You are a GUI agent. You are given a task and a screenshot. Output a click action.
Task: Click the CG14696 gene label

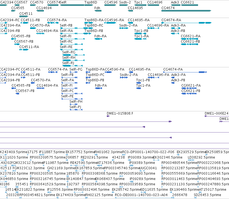click(x=155, y=2)
